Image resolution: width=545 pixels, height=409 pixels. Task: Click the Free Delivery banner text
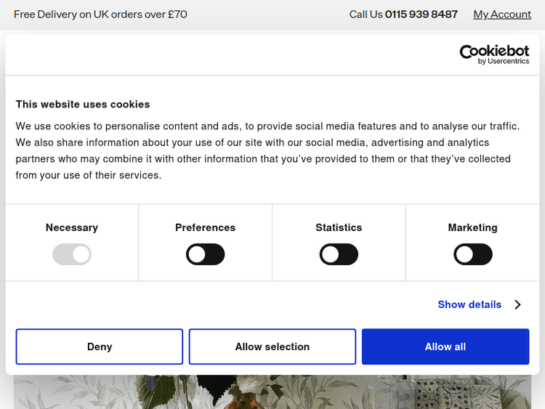pyautogui.click(x=100, y=15)
